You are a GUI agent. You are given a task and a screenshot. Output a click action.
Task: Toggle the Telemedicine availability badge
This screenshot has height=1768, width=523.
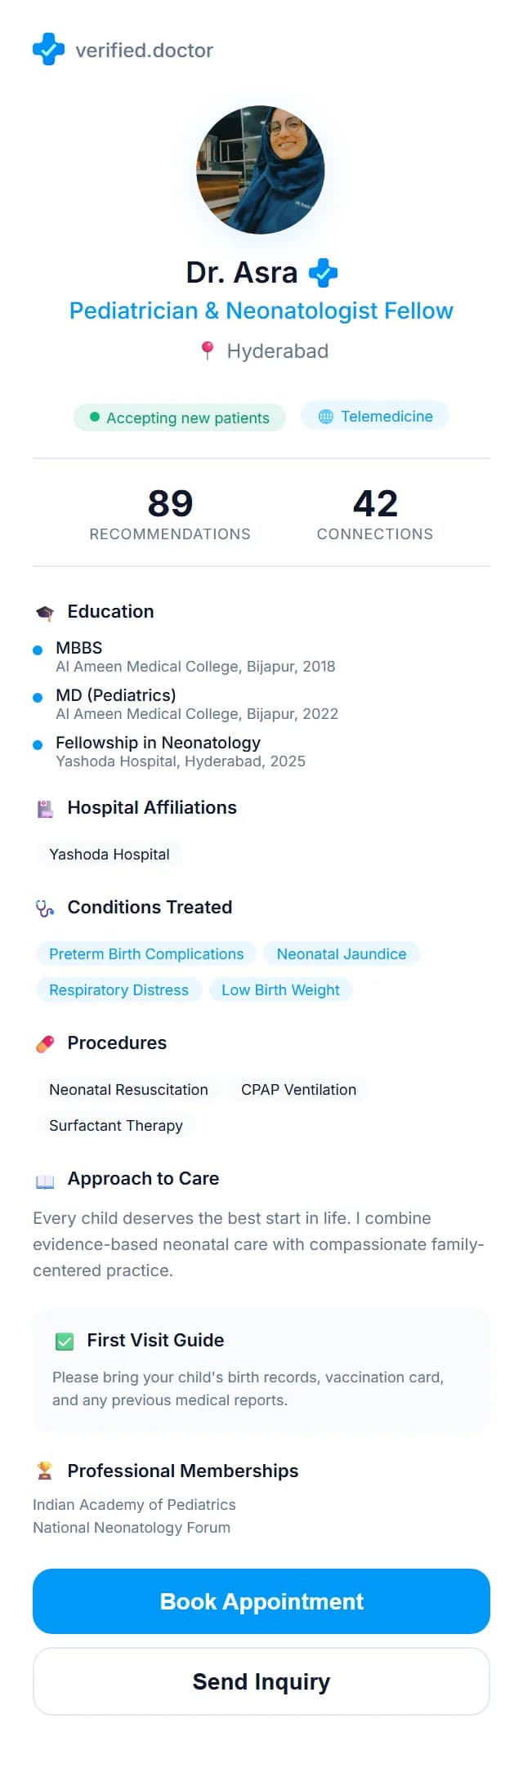[x=374, y=416]
